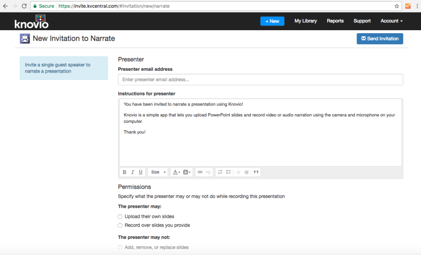Apply italic styling to the instructions text

(x=132, y=172)
